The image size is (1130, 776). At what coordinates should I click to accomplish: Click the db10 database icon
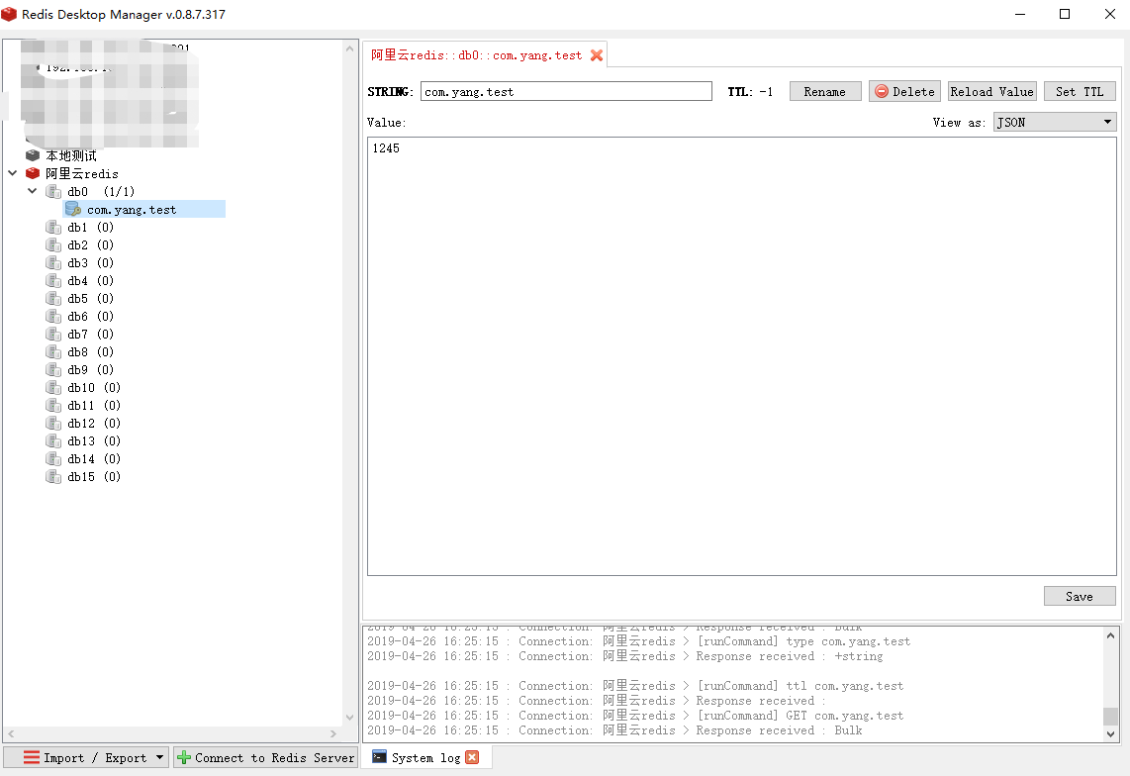click(x=53, y=387)
